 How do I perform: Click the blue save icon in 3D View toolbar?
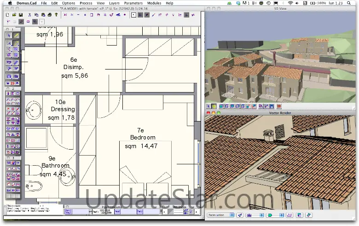272,106
